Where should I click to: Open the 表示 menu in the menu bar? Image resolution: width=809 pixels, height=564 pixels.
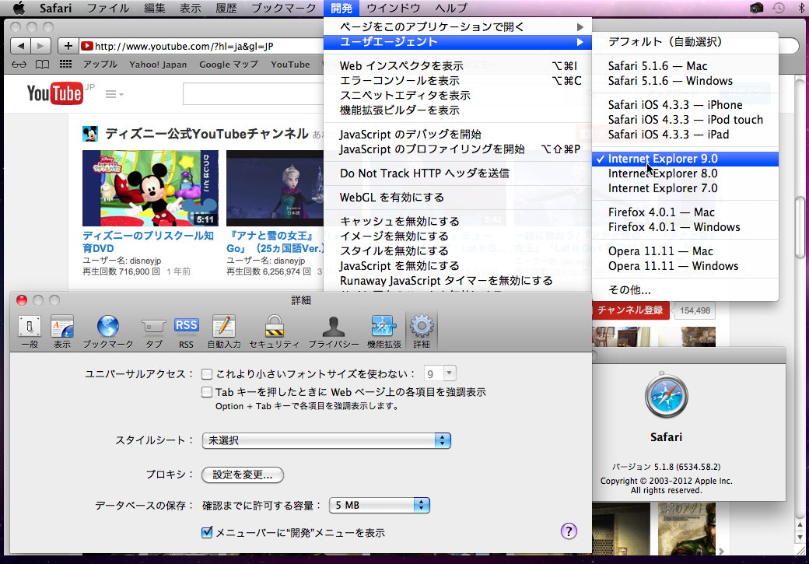190,8
